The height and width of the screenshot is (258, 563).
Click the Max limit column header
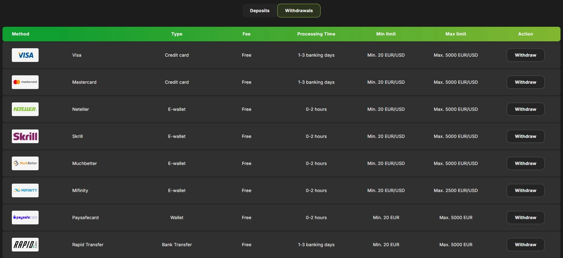click(x=456, y=34)
